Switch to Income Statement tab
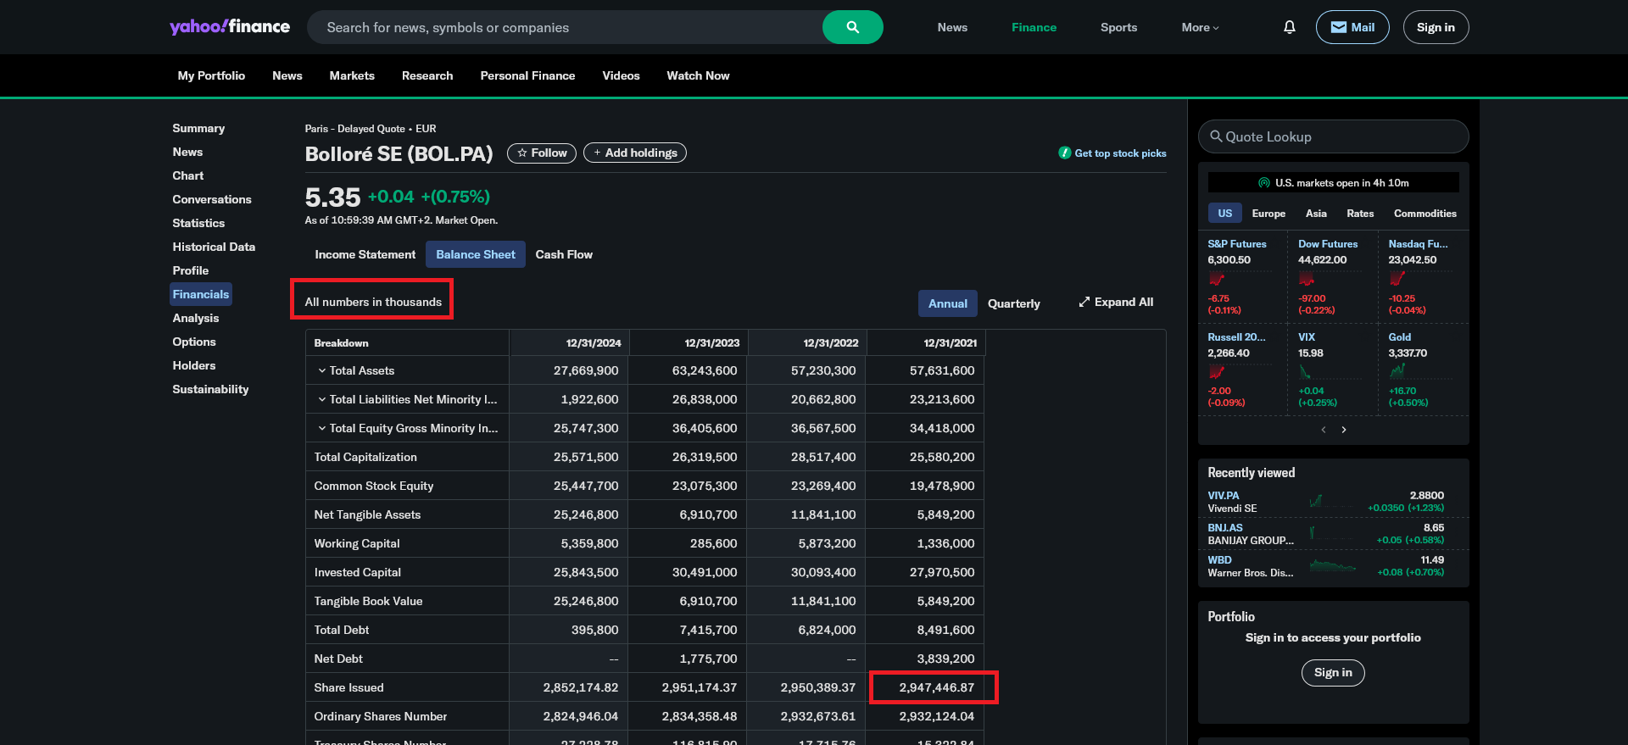The width and height of the screenshot is (1628, 745). tap(365, 254)
